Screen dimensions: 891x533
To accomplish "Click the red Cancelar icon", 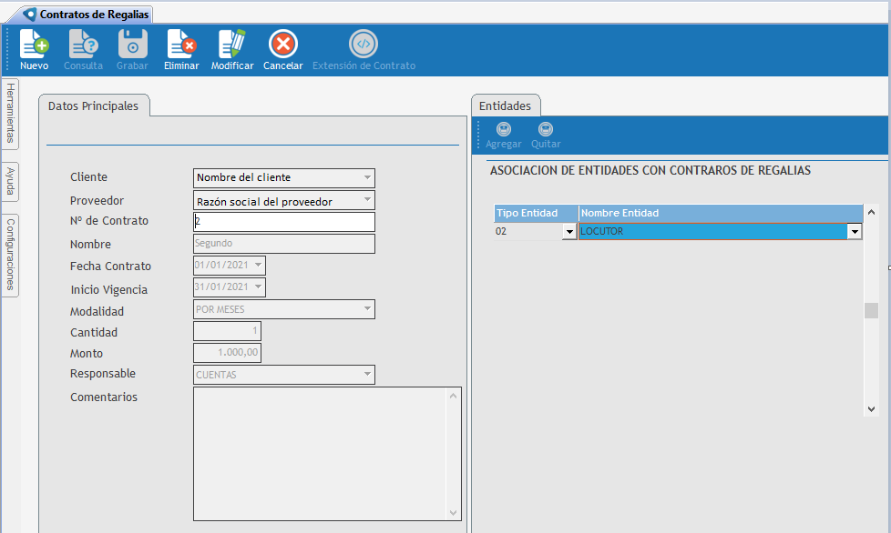I will coord(282,45).
